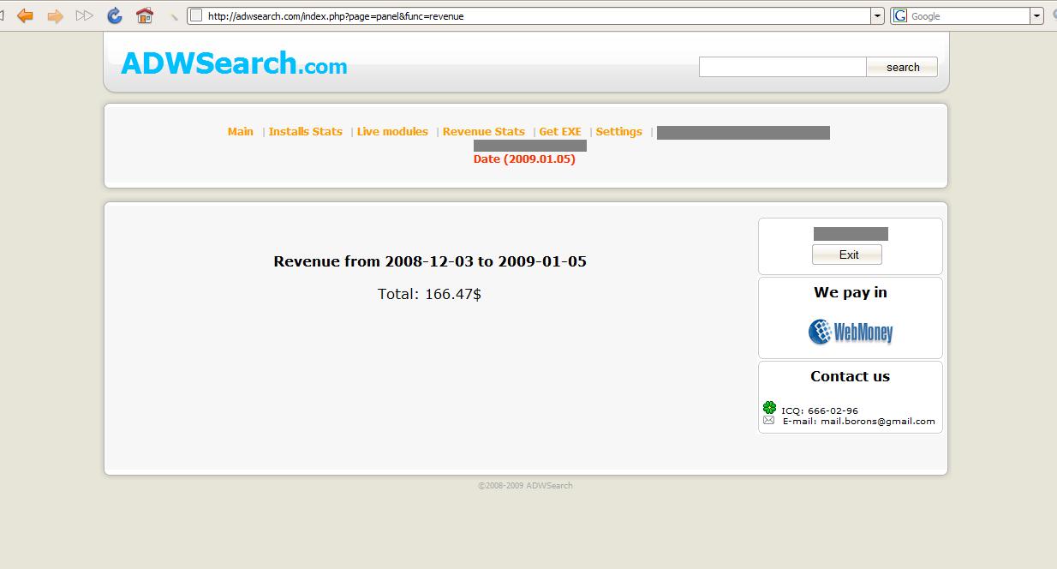1057x569 pixels.
Task: Click the Date (2009.01.05) link
Action: click(x=524, y=159)
